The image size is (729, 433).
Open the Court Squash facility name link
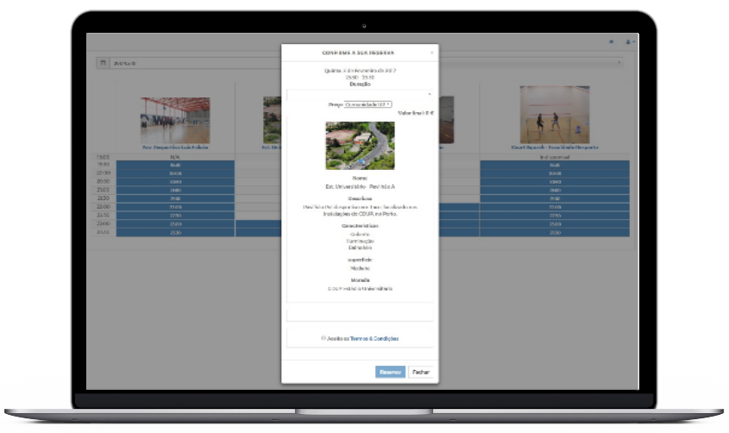(x=549, y=147)
